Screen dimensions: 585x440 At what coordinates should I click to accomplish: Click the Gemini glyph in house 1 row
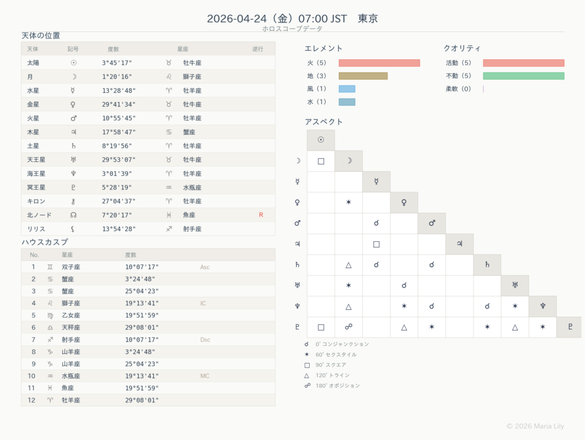coord(50,267)
